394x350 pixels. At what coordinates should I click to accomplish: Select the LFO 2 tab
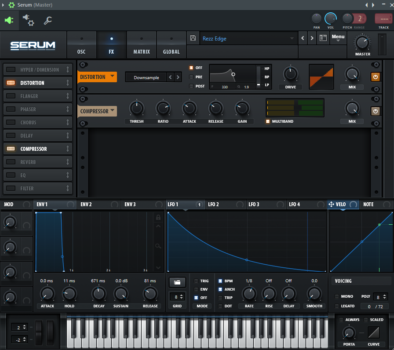tap(226, 204)
